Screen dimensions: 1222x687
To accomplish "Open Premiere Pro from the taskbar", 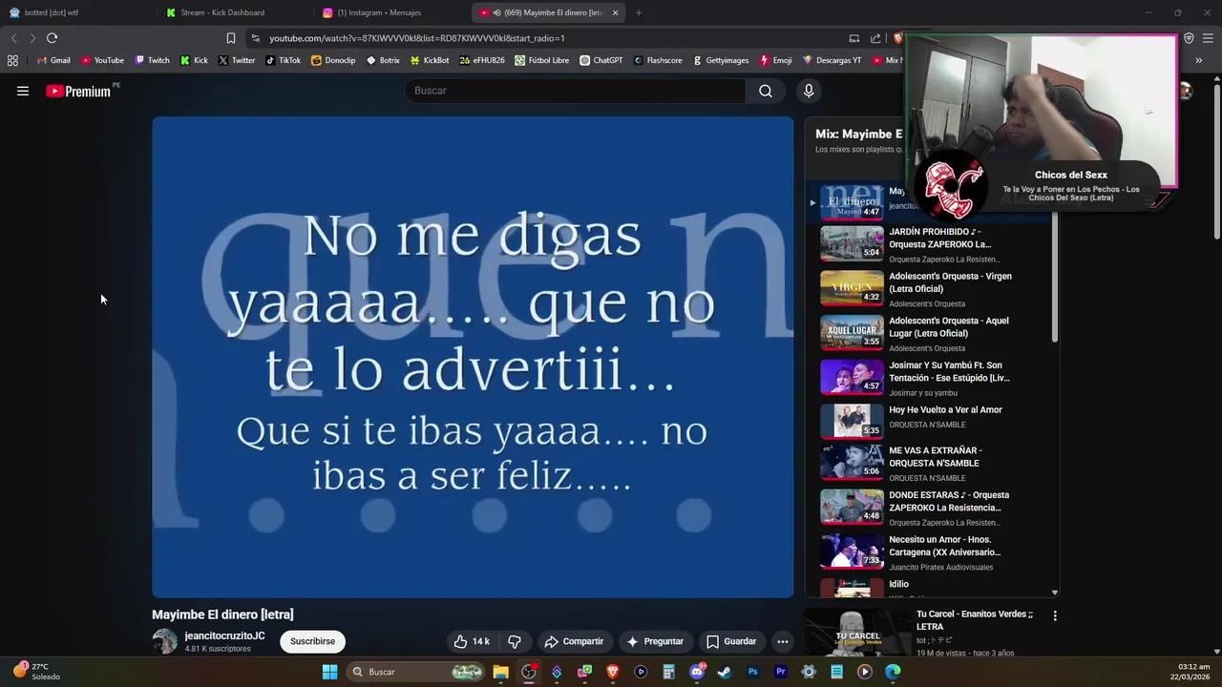I will pyautogui.click(x=781, y=672).
